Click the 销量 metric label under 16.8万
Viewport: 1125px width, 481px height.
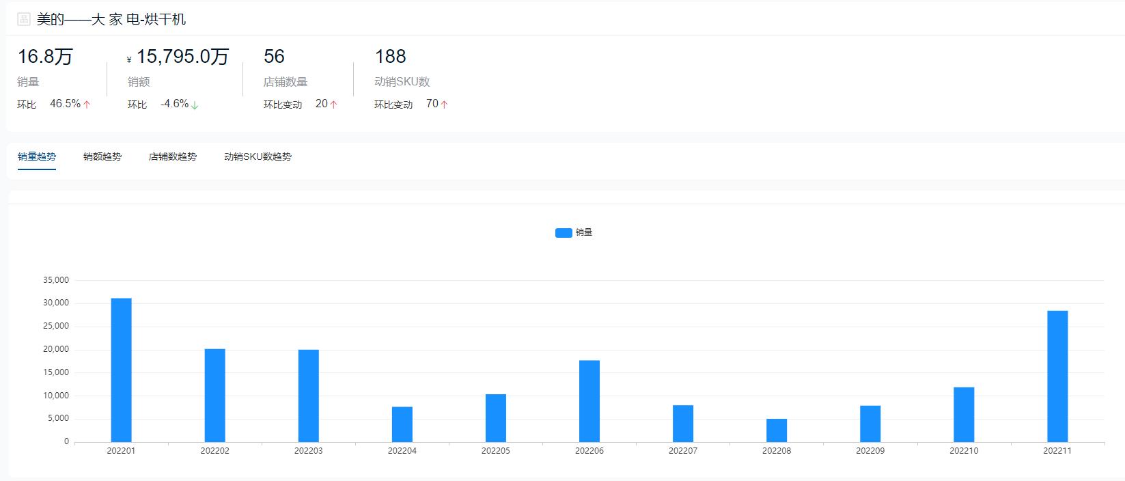29,82
